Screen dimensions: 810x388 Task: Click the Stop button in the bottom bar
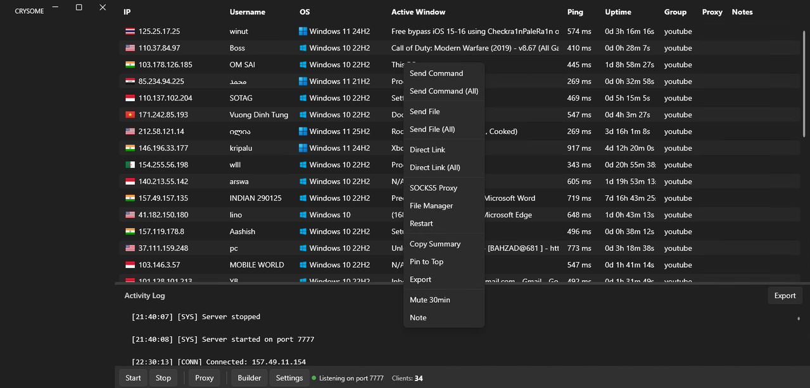tap(163, 378)
